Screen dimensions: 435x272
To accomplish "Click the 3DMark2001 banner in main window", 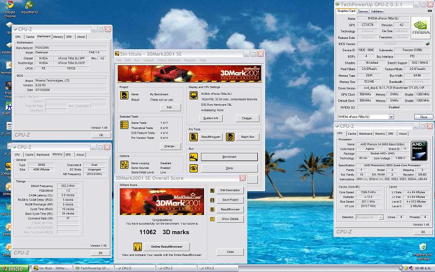I will click(x=190, y=74).
